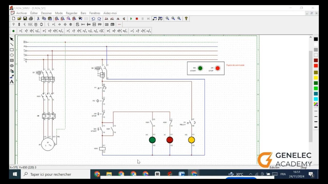Select the paint bucket fill tool
The height and width of the screenshot is (184, 328).
[12, 71]
